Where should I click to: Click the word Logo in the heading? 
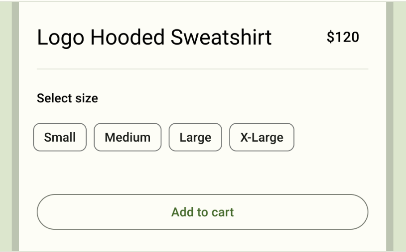pos(60,38)
